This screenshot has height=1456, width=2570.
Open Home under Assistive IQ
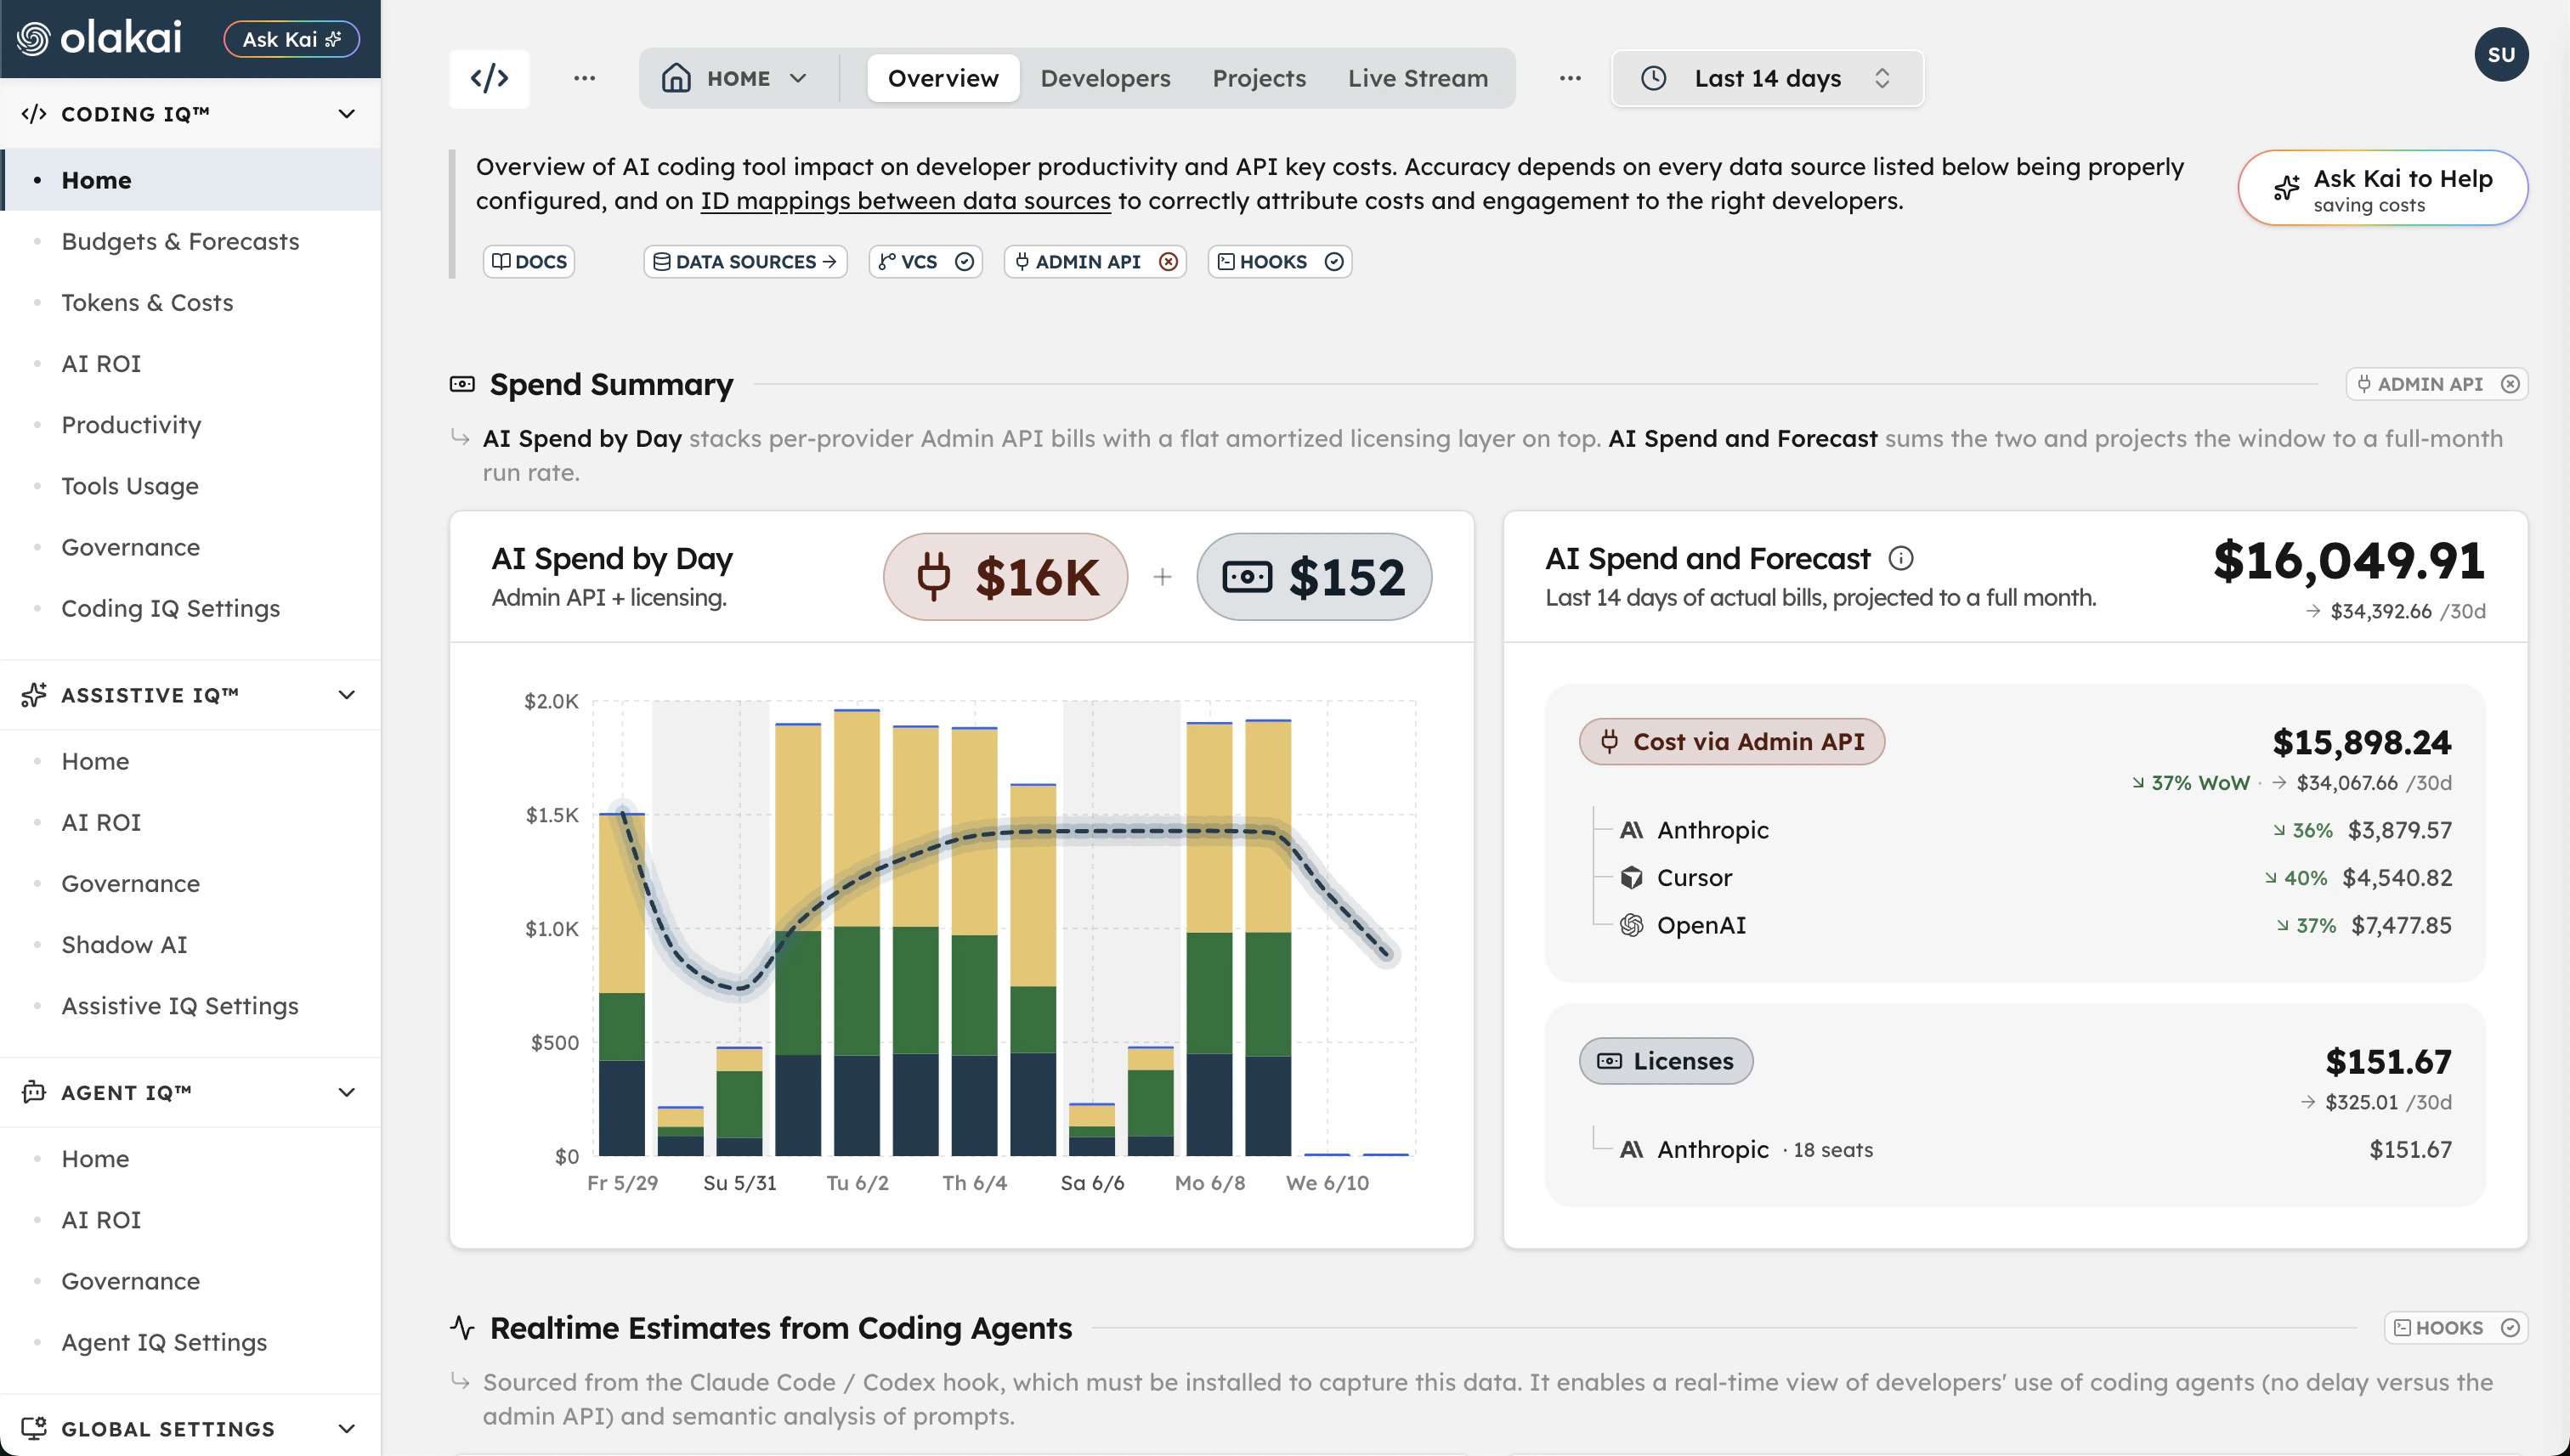tap(190, 761)
